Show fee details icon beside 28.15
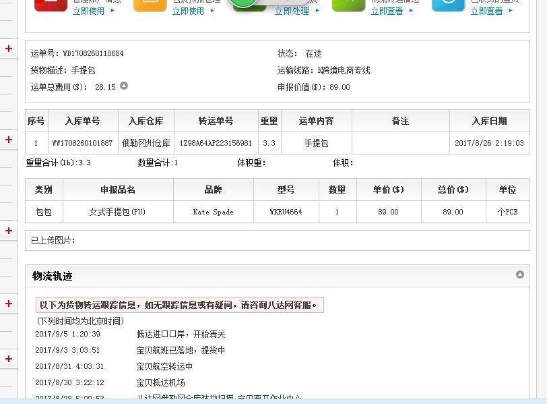Image resolution: width=547 pixels, height=404 pixels. click(x=124, y=86)
